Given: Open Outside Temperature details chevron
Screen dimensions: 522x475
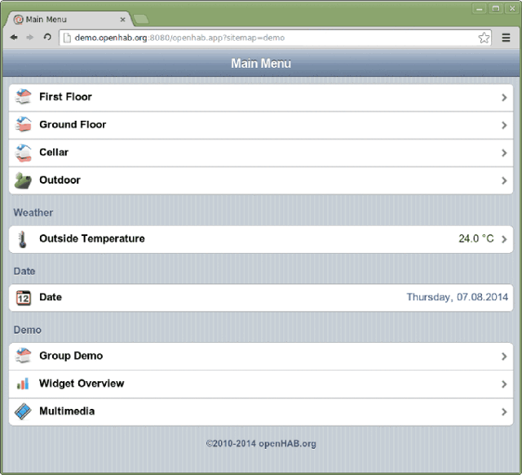Looking at the screenshot, I should click(x=504, y=239).
